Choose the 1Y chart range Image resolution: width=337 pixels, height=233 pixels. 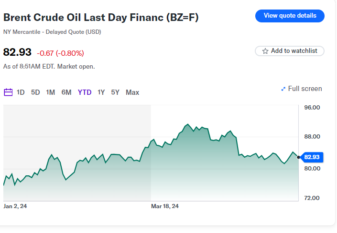tap(101, 92)
